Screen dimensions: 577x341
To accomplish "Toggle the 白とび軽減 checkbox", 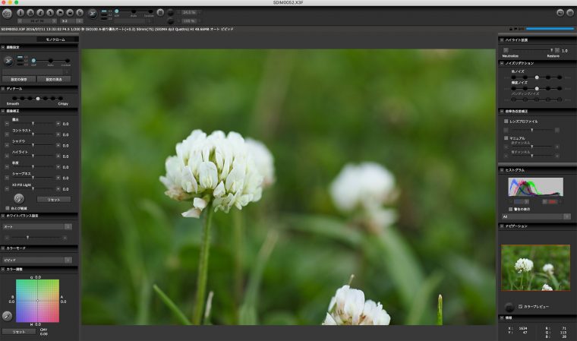I will point(8,208).
